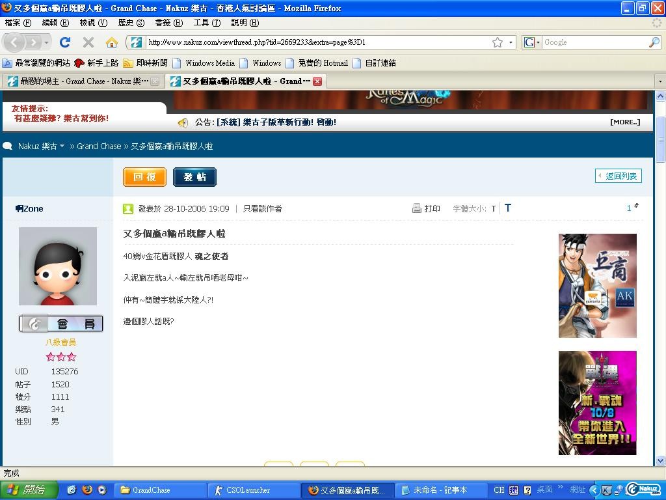Image resolution: width=666 pixels, height=500 pixels.
Task: Click the print icon labeled 打印
Action: pyautogui.click(x=426, y=208)
